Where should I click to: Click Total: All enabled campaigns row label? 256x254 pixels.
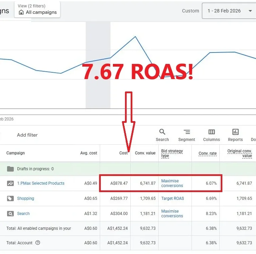[39, 228]
